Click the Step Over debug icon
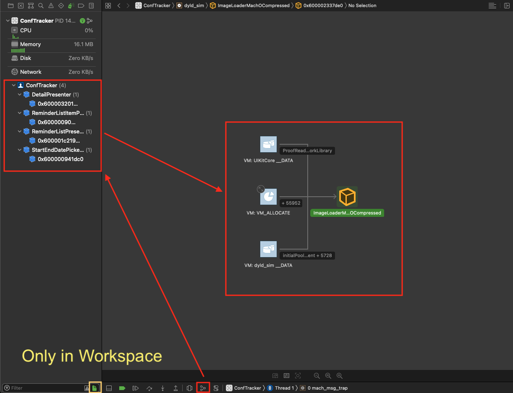 coord(149,388)
